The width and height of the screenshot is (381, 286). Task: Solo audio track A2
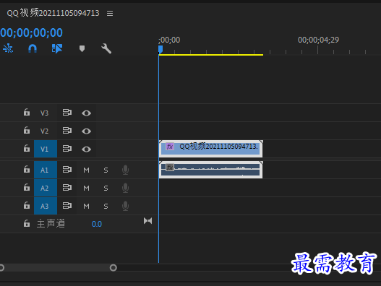[106, 188]
